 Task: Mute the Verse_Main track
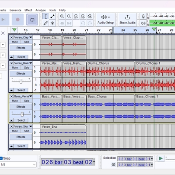pos(15,67)
